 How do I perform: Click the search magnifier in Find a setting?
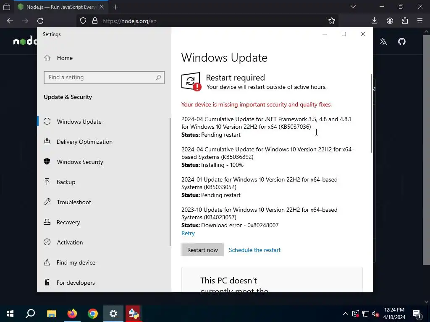158,78
